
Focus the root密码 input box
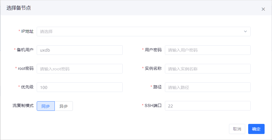click(x=79, y=68)
